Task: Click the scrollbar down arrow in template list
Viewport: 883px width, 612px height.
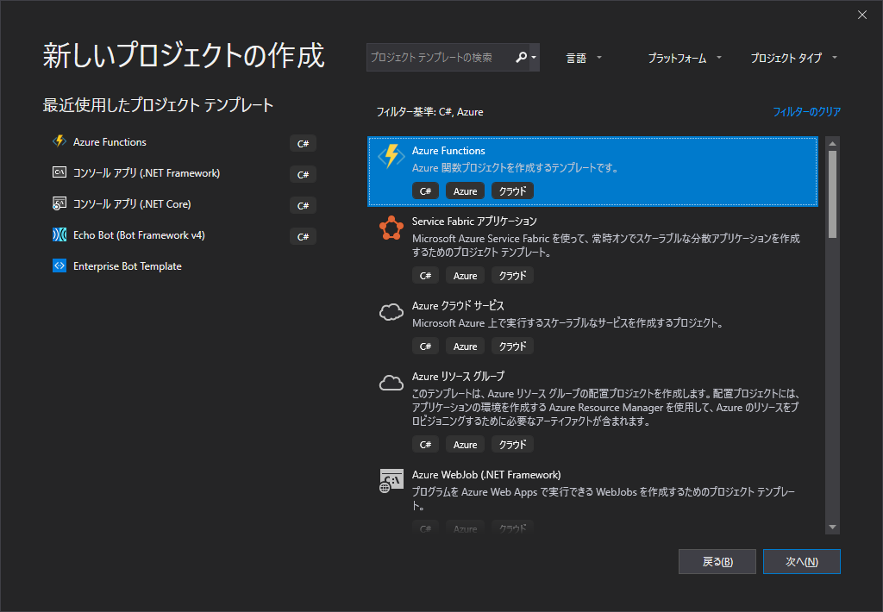Action: click(x=832, y=527)
